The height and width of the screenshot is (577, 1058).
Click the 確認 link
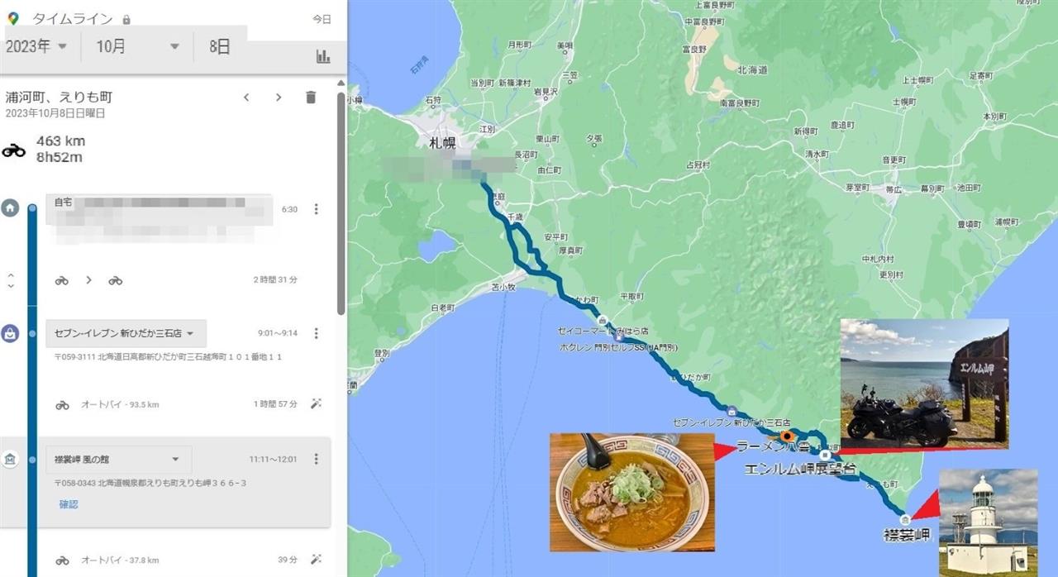pyautogui.click(x=69, y=503)
